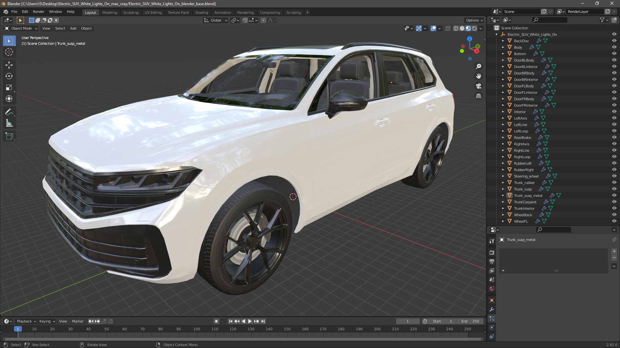Select the Transform tool
The image size is (620, 348).
[x=9, y=99]
